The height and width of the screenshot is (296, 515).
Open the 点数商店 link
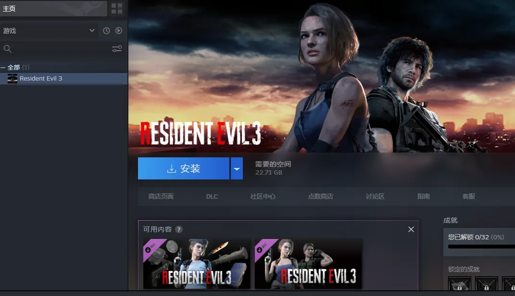point(321,197)
